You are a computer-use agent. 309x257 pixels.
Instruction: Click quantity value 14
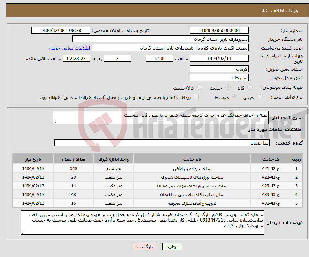pyautogui.click(x=73, y=186)
